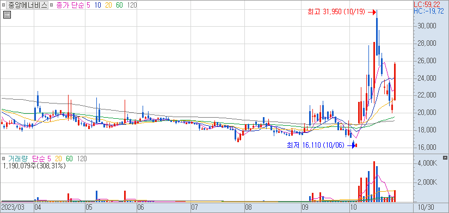Select the pink 5-day price MA label
The height and width of the screenshot is (213, 449).
[x=88, y=5]
